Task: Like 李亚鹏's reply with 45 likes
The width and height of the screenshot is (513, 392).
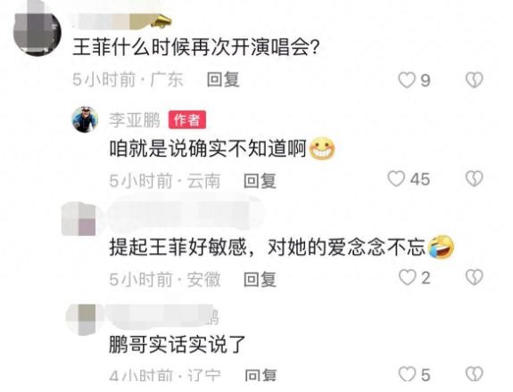Action: point(396,179)
